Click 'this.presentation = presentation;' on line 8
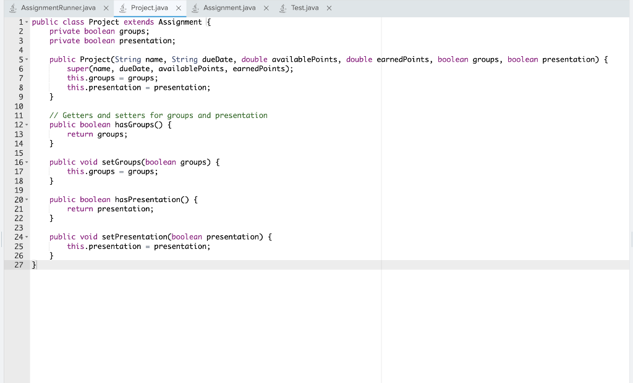The height and width of the screenshot is (383, 633). point(138,88)
